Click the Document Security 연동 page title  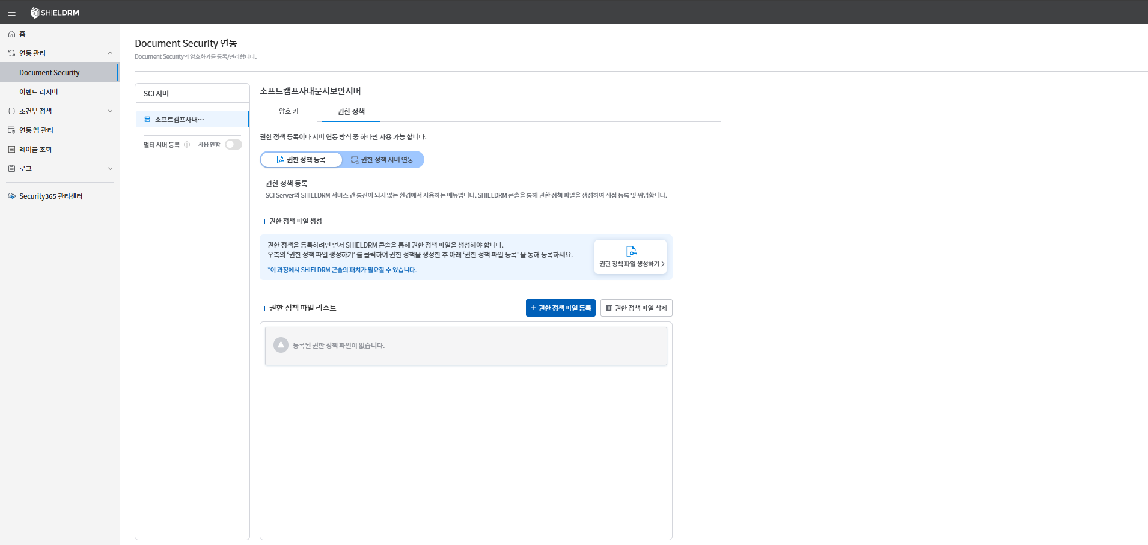pyautogui.click(x=186, y=43)
